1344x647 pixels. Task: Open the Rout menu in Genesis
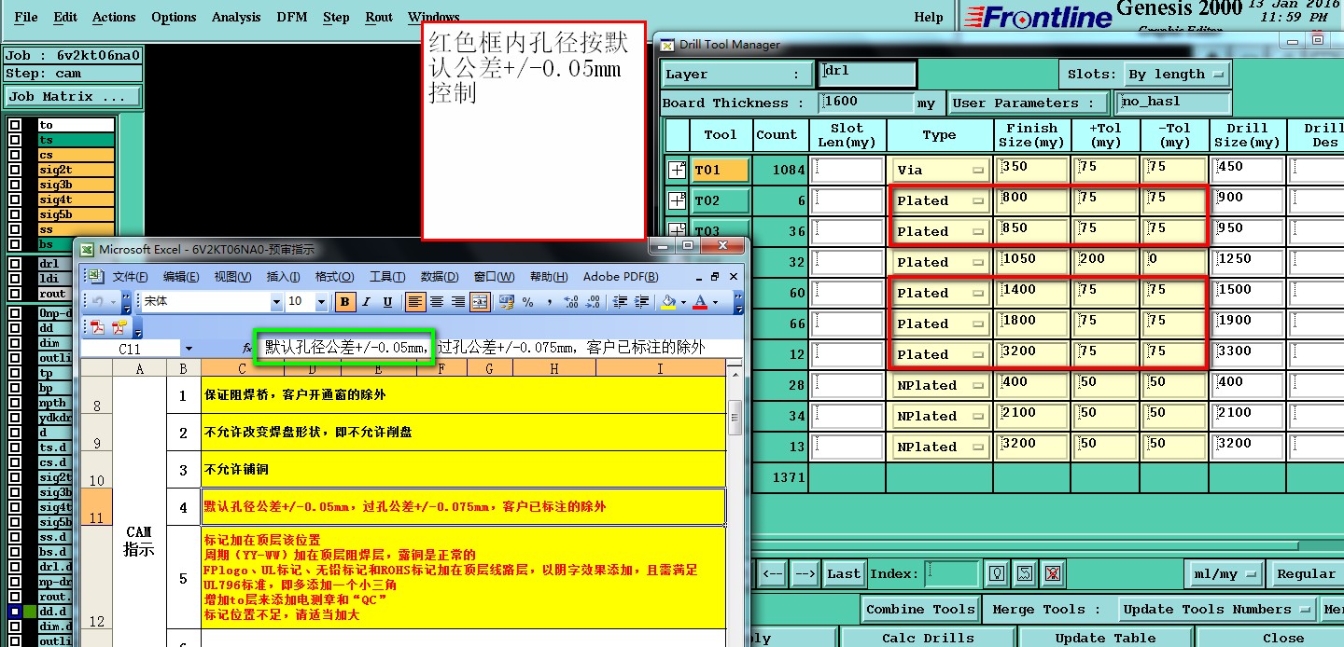click(379, 17)
